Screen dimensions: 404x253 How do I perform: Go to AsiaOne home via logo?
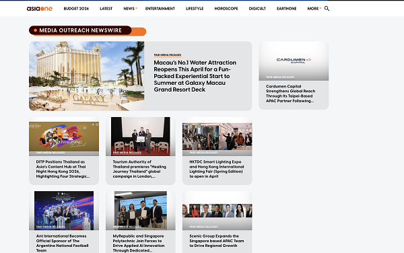click(x=40, y=9)
